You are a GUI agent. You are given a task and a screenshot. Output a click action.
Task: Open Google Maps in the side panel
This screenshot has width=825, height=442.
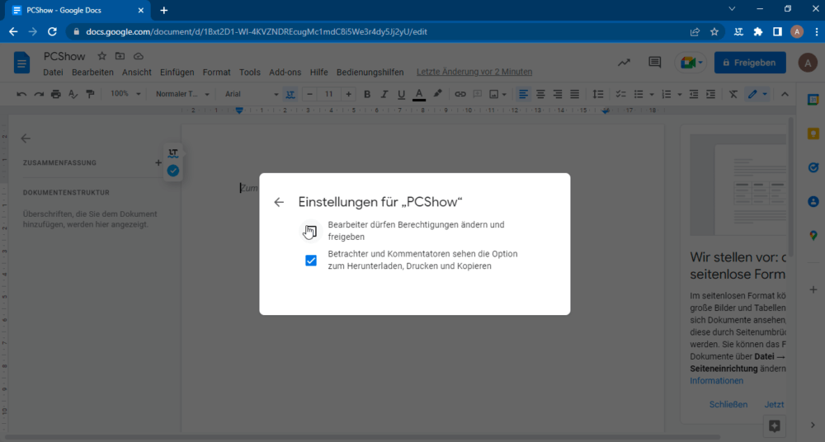point(813,236)
